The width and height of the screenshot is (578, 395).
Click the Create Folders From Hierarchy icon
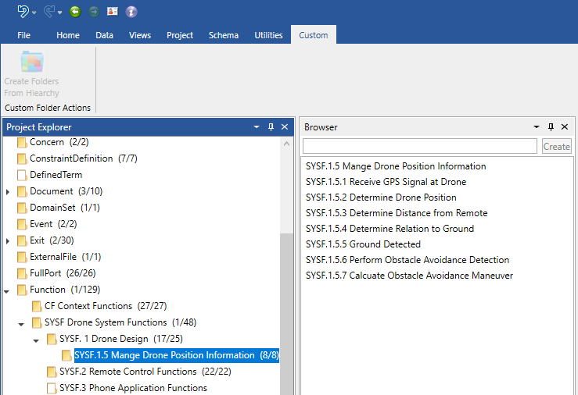coord(31,62)
